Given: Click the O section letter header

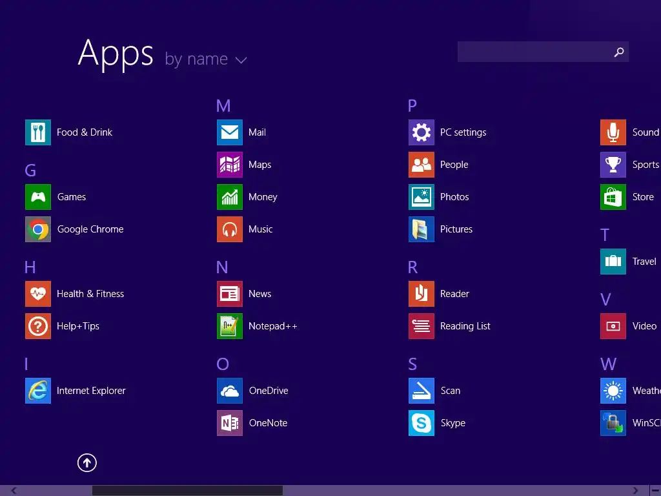Looking at the screenshot, I should pos(223,364).
